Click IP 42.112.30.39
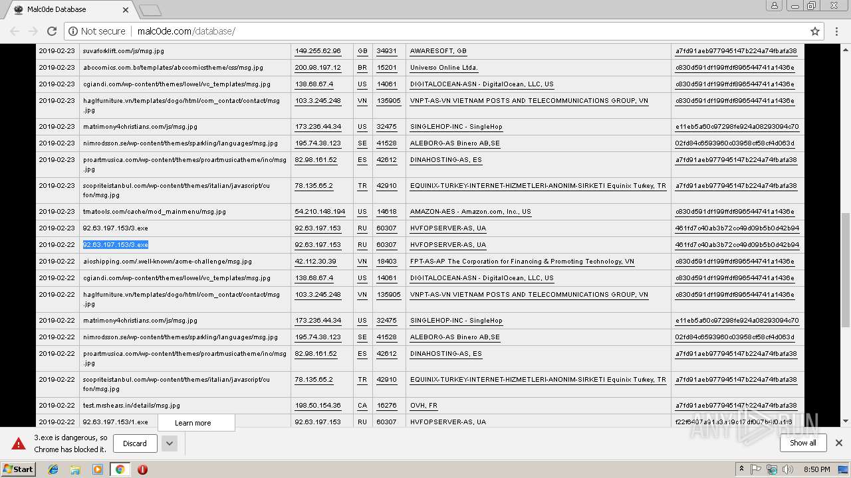Image resolution: width=851 pixels, height=478 pixels. point(316,262)
